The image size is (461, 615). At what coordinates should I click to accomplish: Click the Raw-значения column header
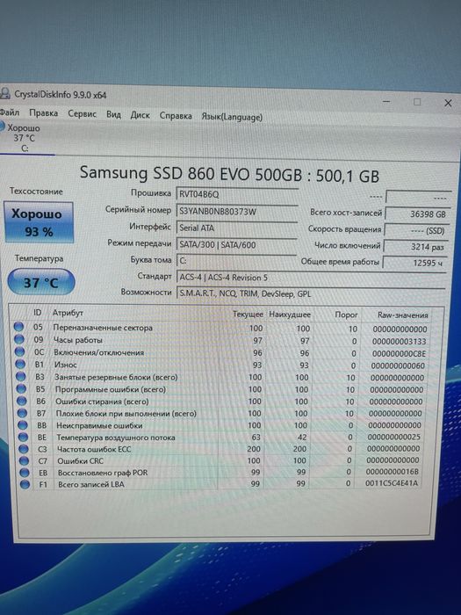[402, 315]
